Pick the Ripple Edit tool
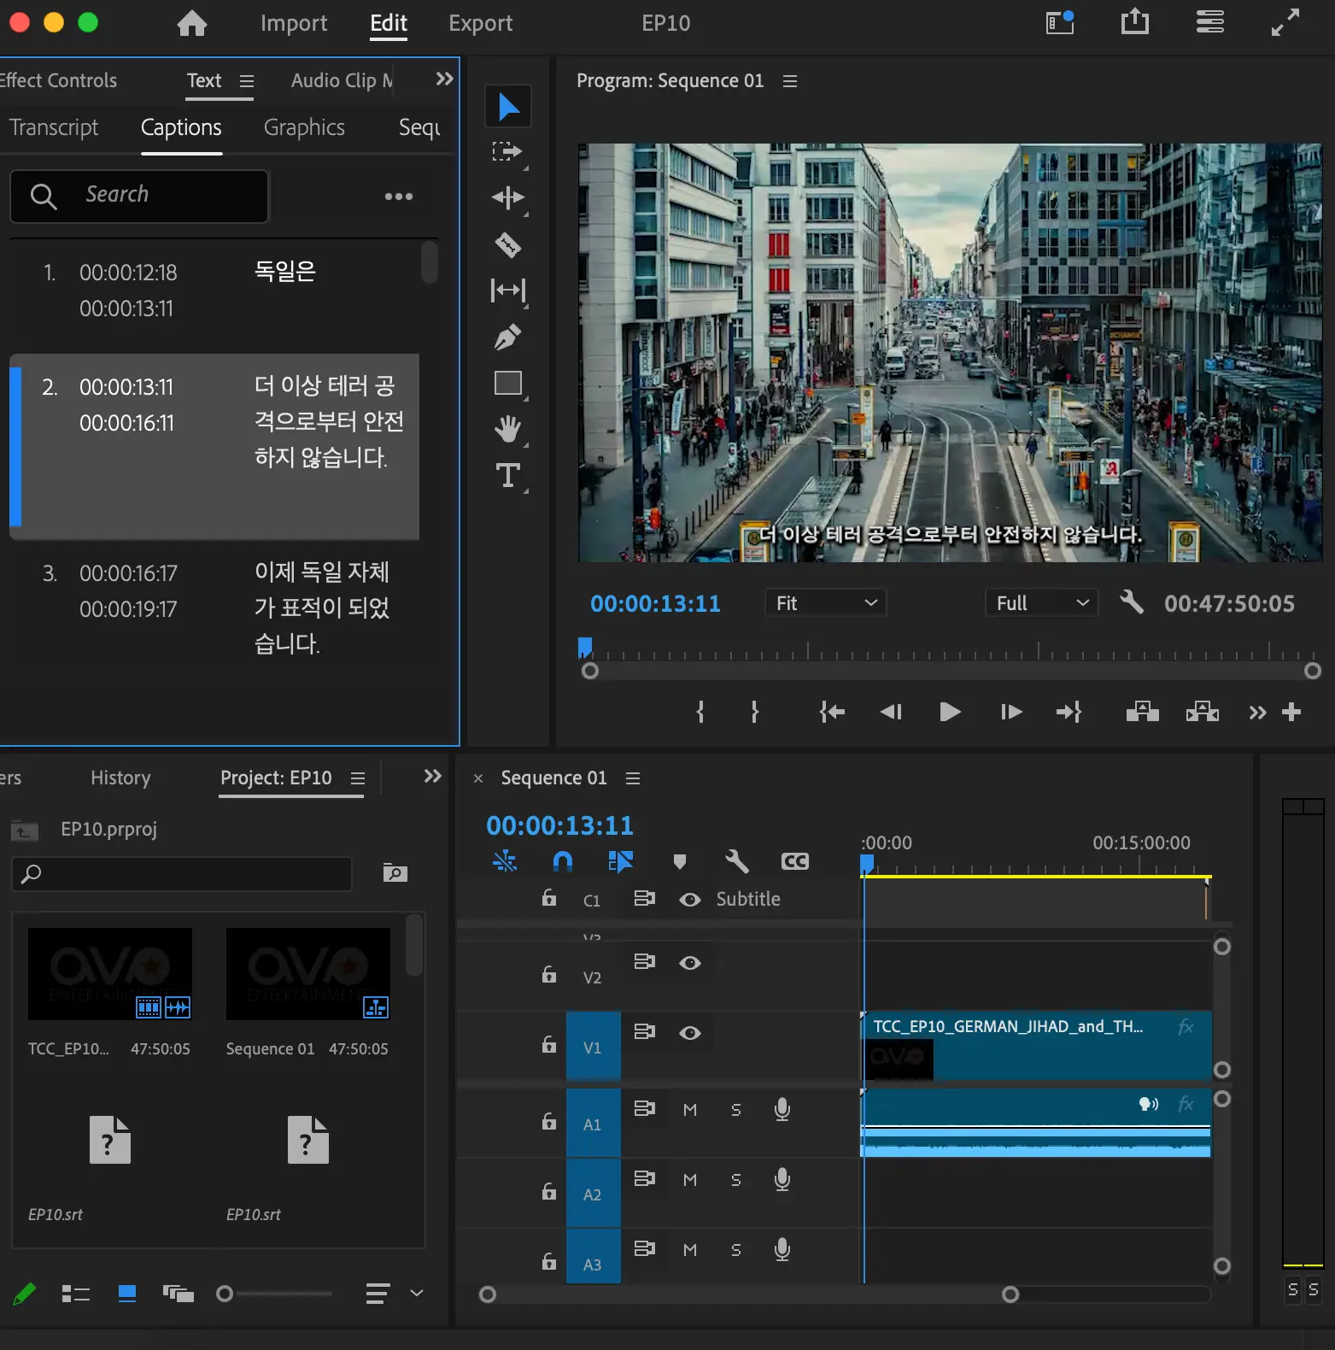This screenshot has height=1350, width=1335. click(507, 198)
